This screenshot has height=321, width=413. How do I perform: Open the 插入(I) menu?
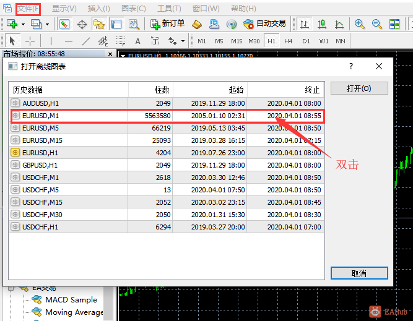[x=99, y=9]
